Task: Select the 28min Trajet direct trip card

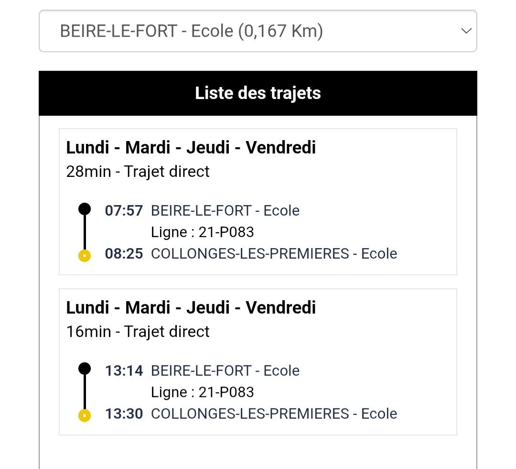Action: pyautogui.click(x=258, y=202)
